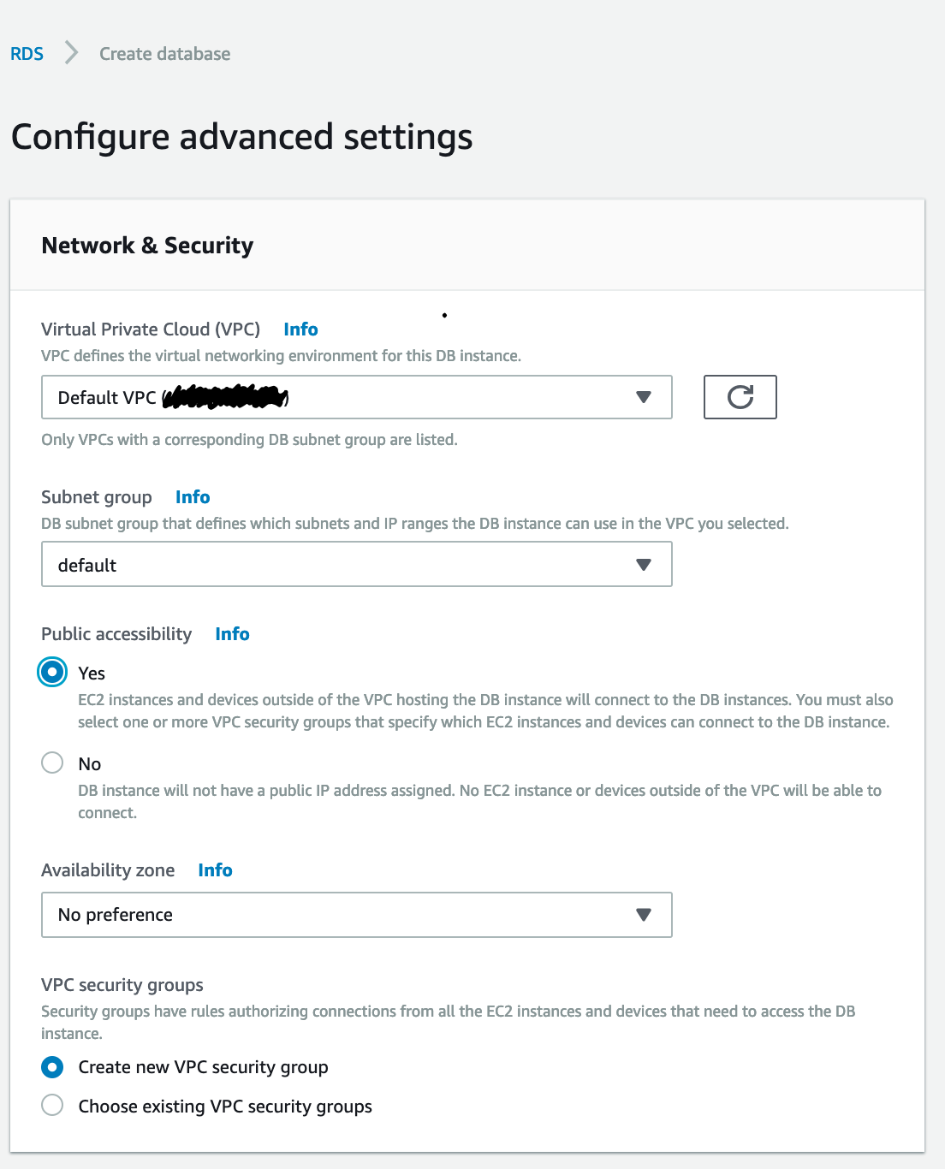
Task: Open Info link for Availability zone
Action: pos(215,870)
